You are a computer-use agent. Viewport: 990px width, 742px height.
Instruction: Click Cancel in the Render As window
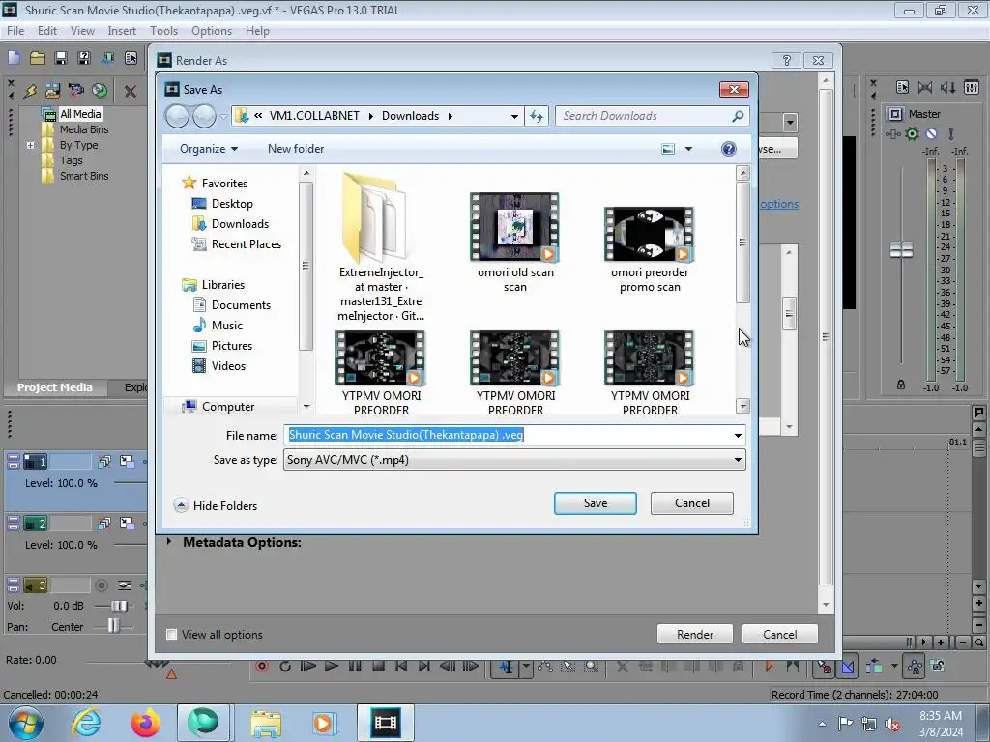(x=780, y=634)
